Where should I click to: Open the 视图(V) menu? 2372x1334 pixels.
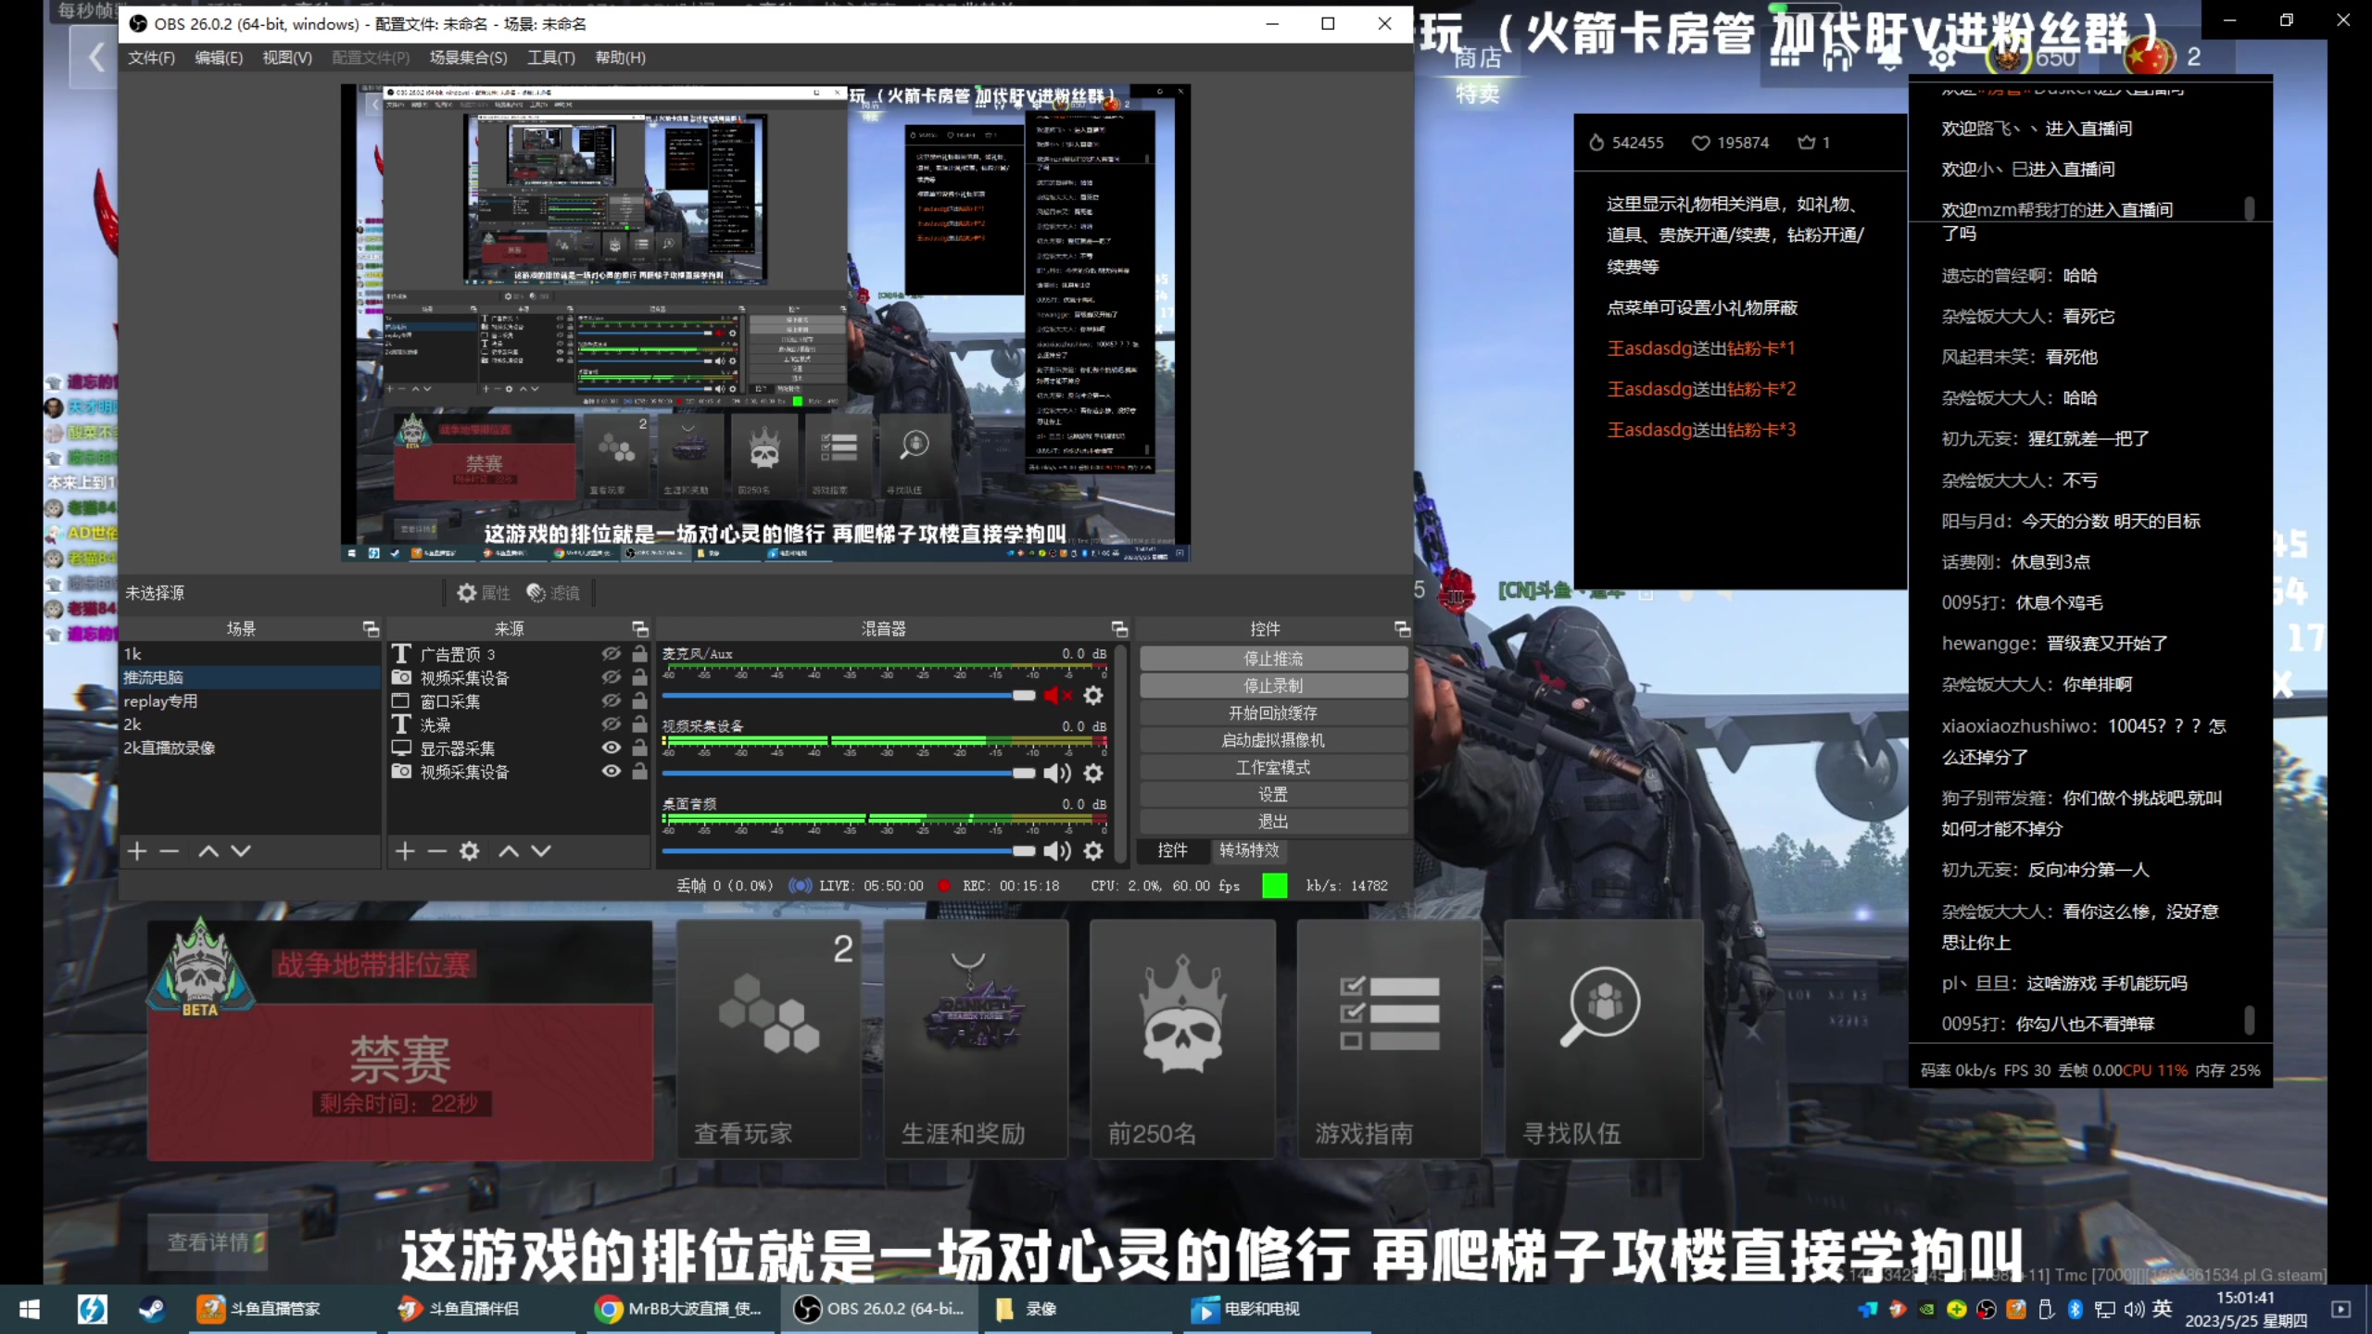(287, 57)
